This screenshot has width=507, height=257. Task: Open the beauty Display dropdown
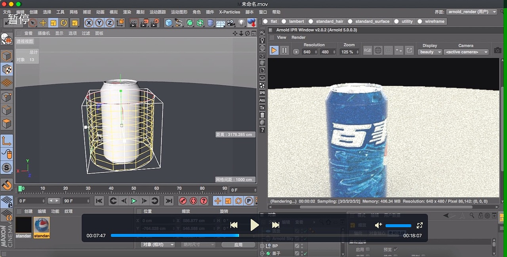[x=430, y=52]
